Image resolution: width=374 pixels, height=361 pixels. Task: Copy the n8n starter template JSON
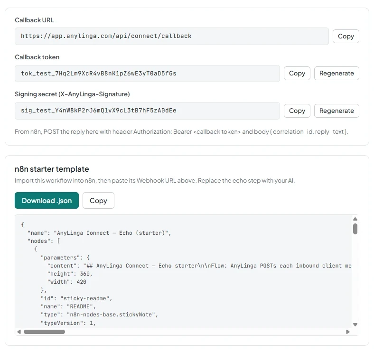pos(98,201)
